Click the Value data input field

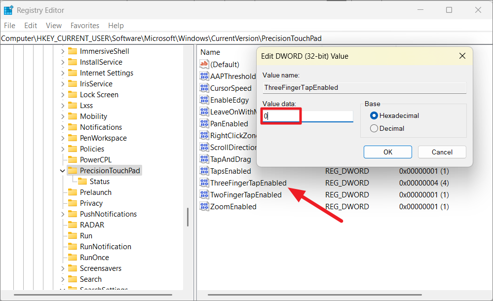point(307,116)
